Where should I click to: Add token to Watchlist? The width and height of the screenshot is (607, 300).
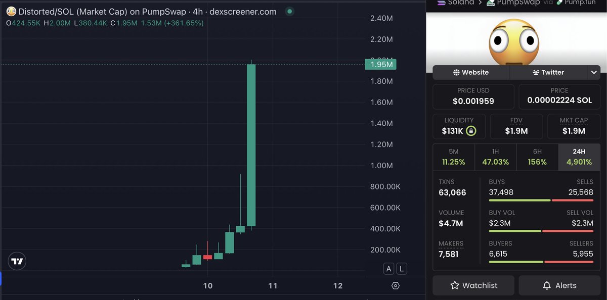473,285
